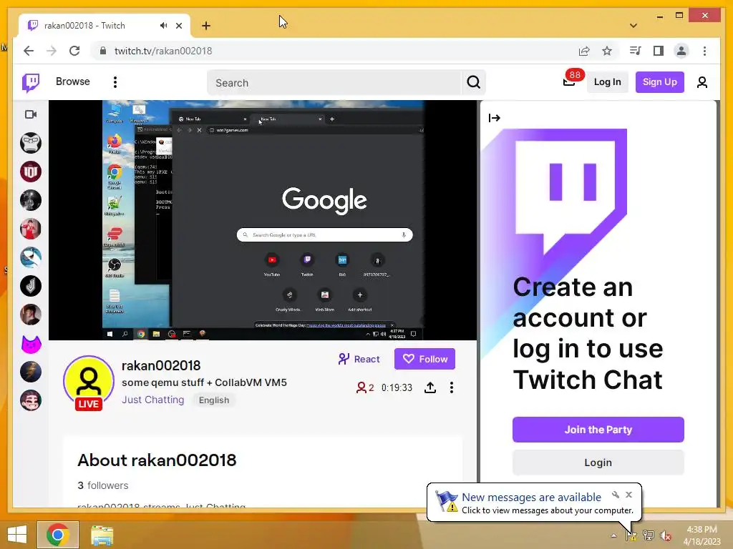This screenshot has height=549, width=733.
Task: Open the red shield channel avatar in sidebar
Action: click(x=31, y=172)
